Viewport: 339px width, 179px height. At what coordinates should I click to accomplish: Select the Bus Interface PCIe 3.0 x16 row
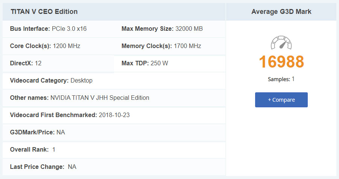click(x=48, y=29)
